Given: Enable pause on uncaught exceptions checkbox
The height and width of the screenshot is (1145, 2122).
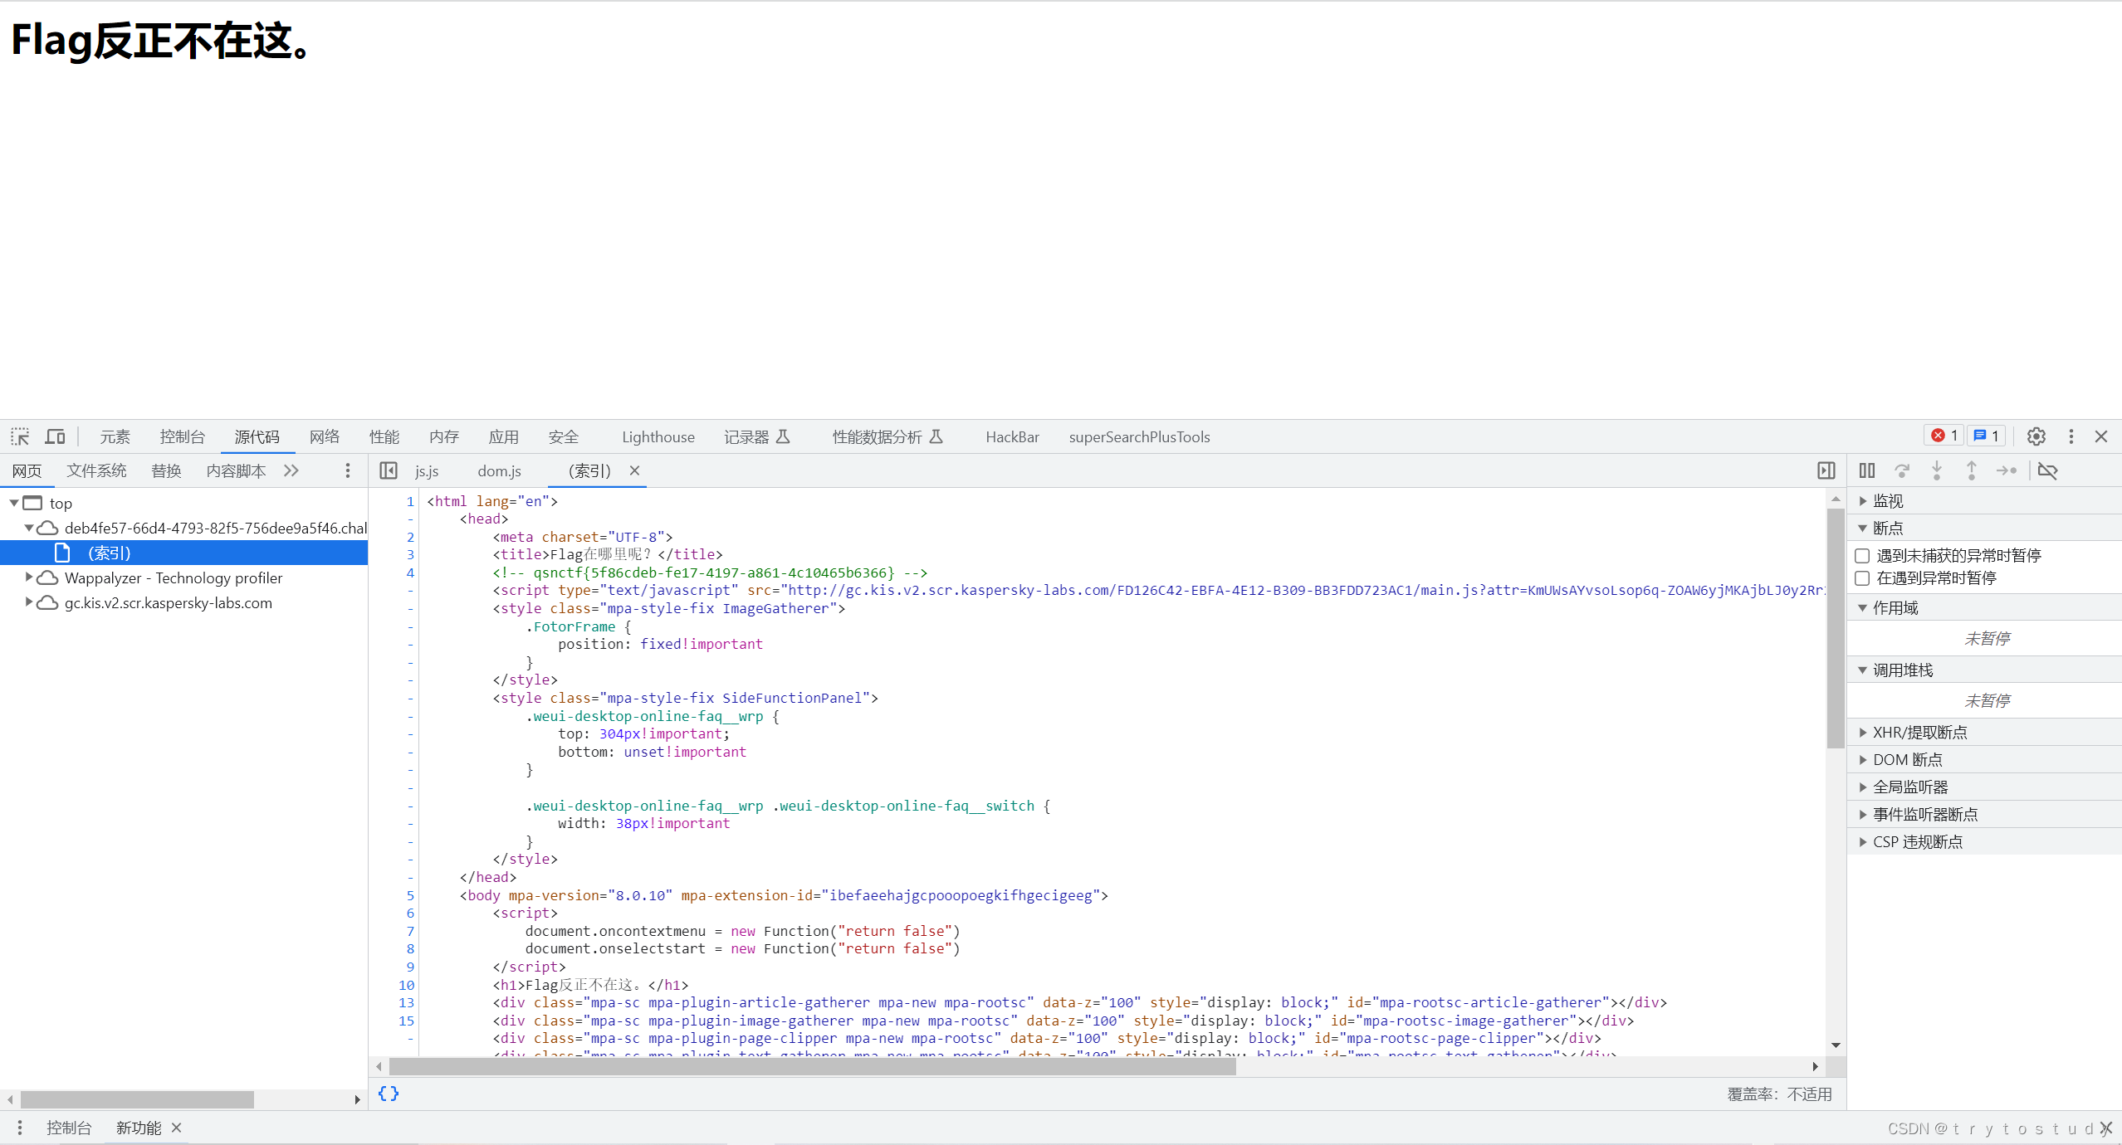Looking at the screenshot, I should point(1862,555).
